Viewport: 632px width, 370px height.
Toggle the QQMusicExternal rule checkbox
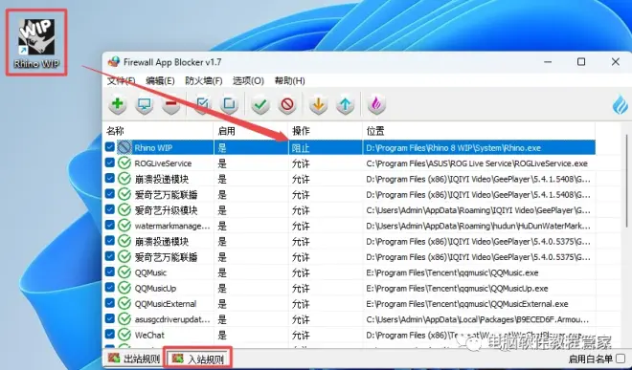coord(109,303)
